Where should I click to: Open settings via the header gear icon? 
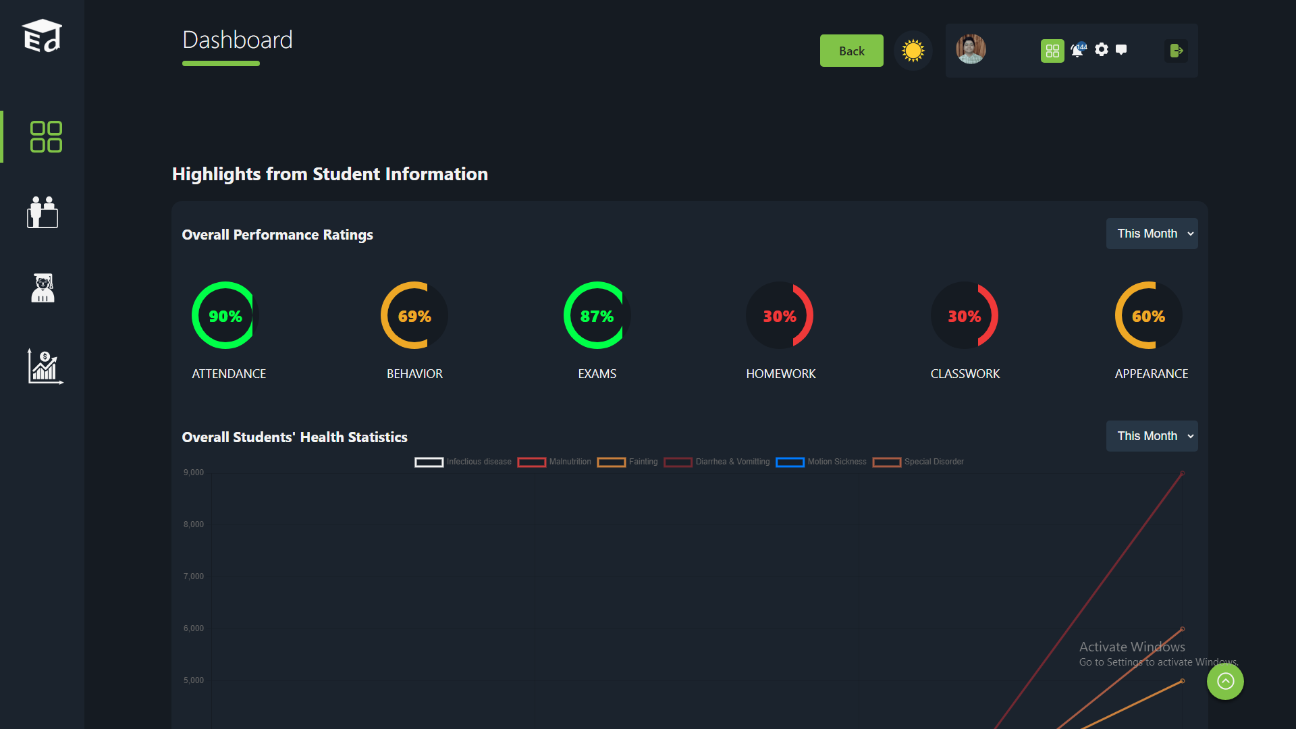coord(1102,50)
